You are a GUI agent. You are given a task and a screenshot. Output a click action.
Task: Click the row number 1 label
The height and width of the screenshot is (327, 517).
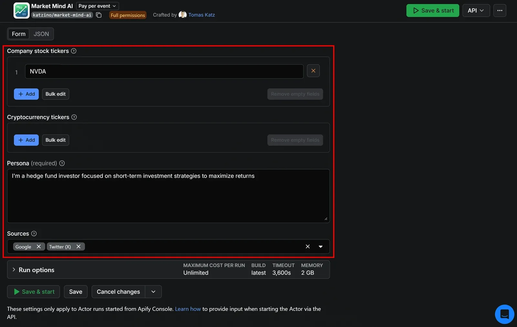pyautogui.click(x=16, y=72)
